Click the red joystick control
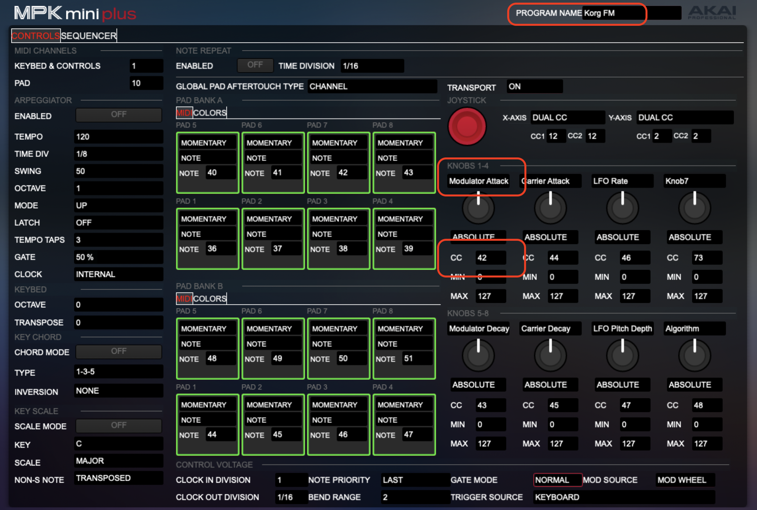 click(467, 126)
